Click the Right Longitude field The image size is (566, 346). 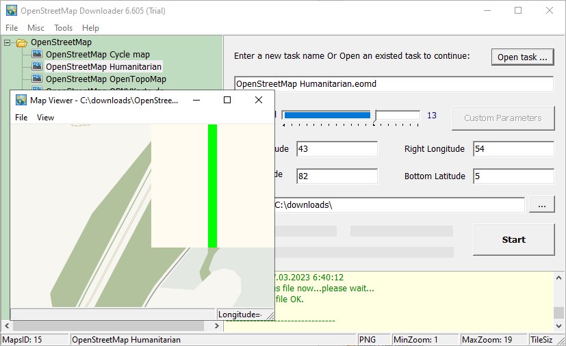513,148
